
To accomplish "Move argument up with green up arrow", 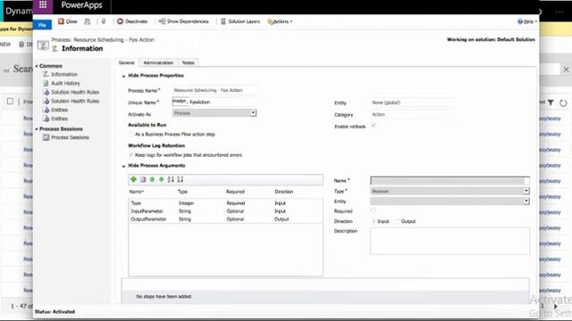I will (152, 179).
